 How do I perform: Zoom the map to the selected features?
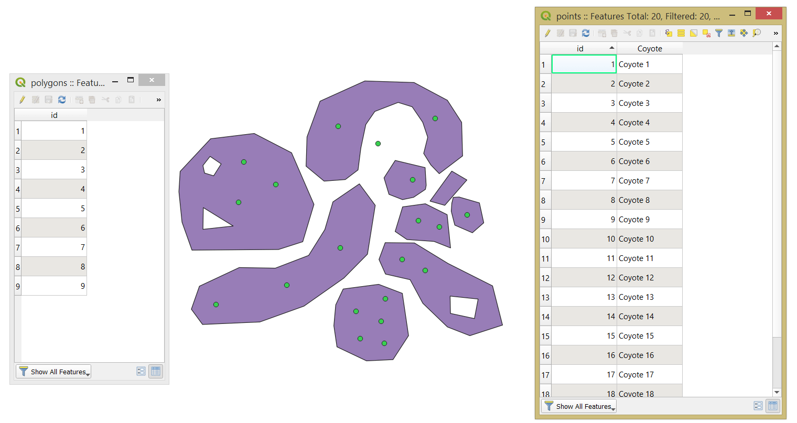pos(757,33)
